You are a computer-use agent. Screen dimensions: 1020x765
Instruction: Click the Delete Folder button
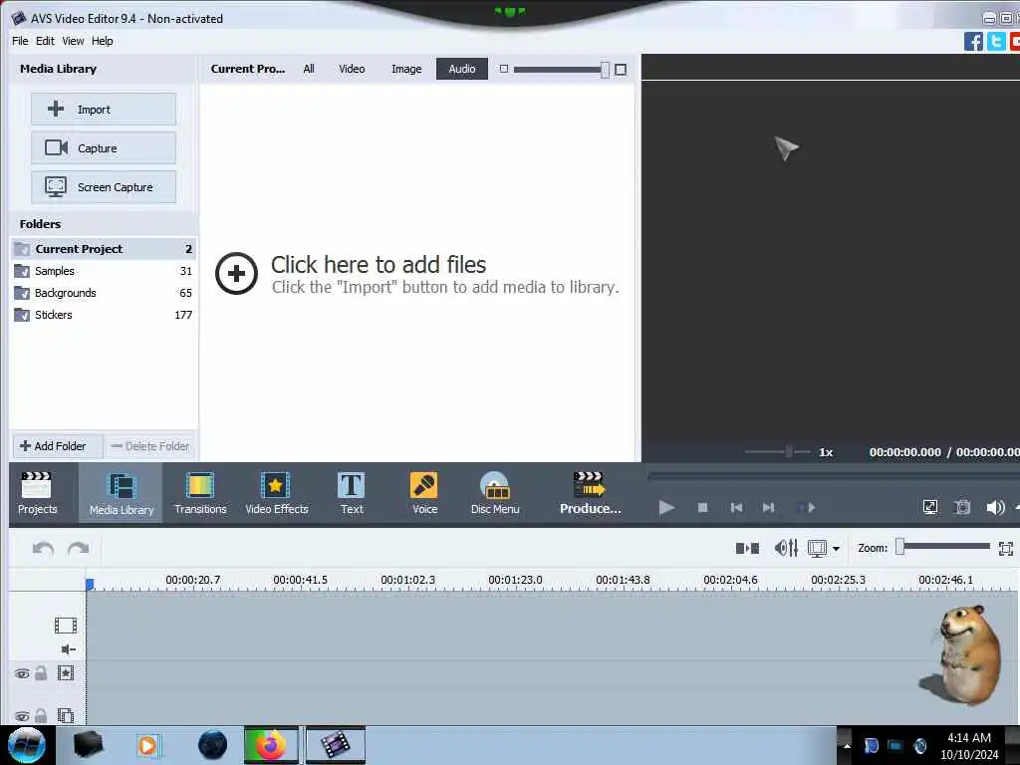point(150,446)
